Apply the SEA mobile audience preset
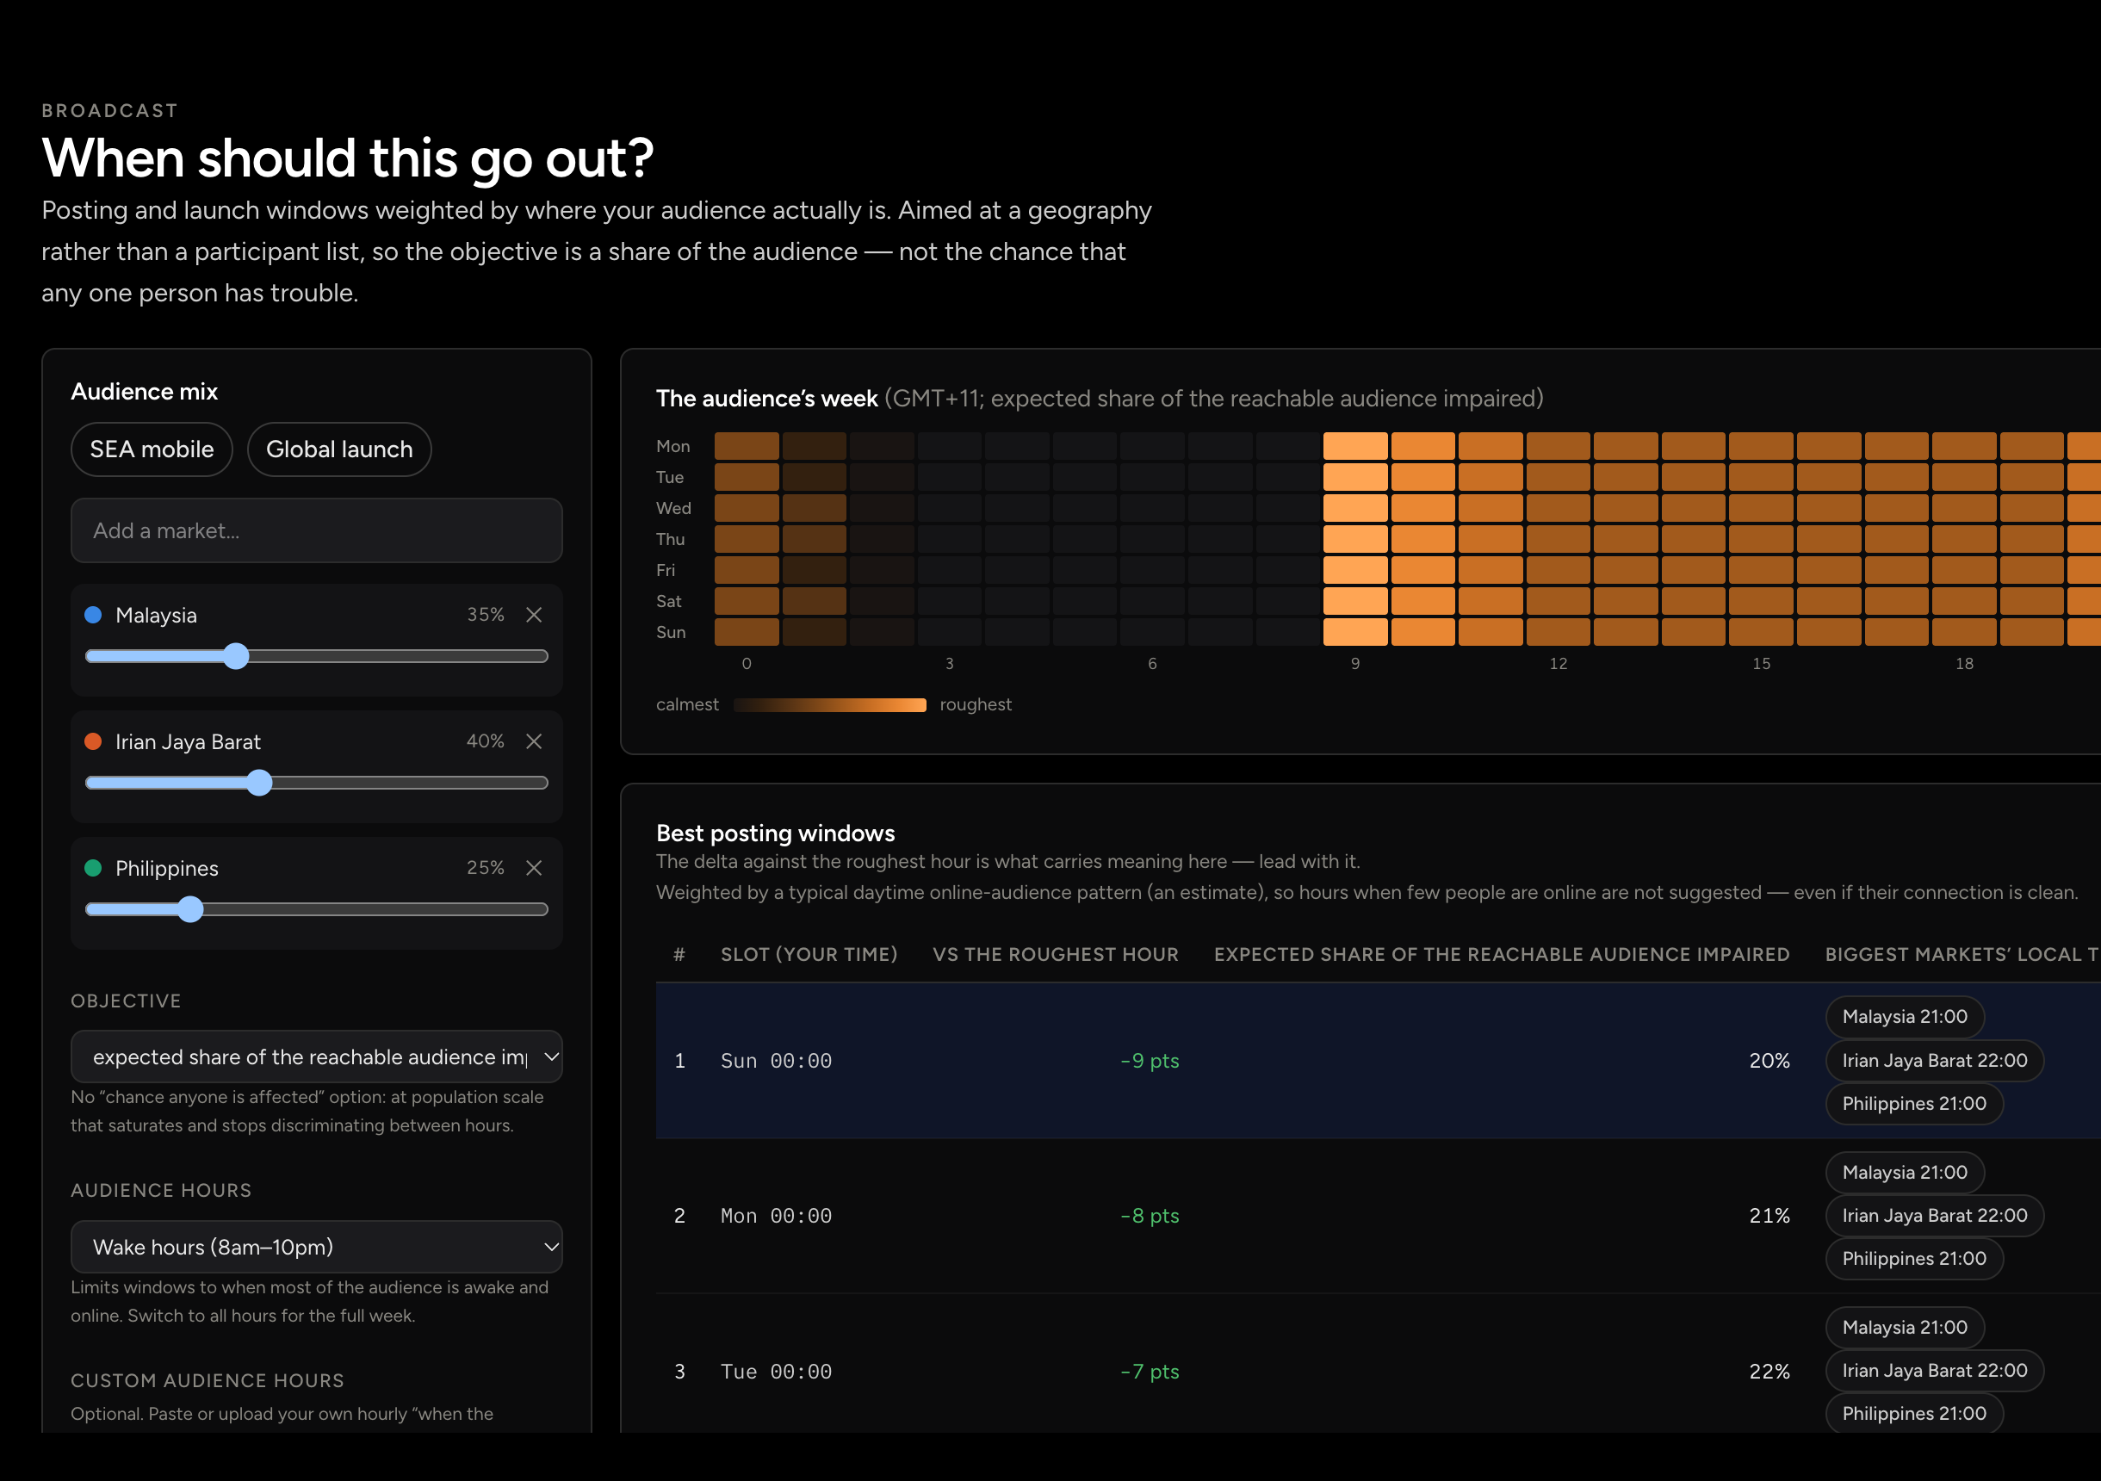2101x1481 pixels. [x=152, y=449]
